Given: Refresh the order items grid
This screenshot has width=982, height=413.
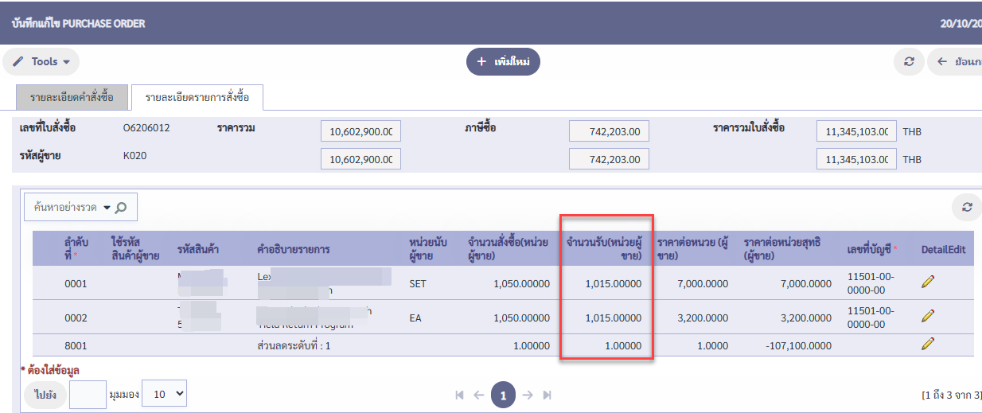Looking at the screenshot, I should coord(967,207).
